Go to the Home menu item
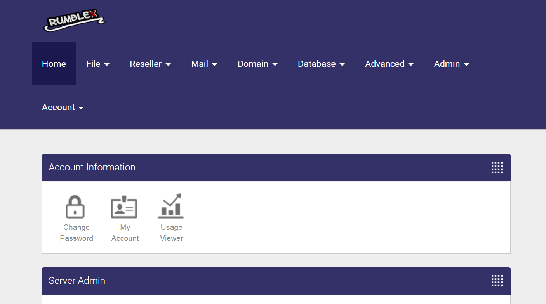546x304 pixels. tap(54, 64)
